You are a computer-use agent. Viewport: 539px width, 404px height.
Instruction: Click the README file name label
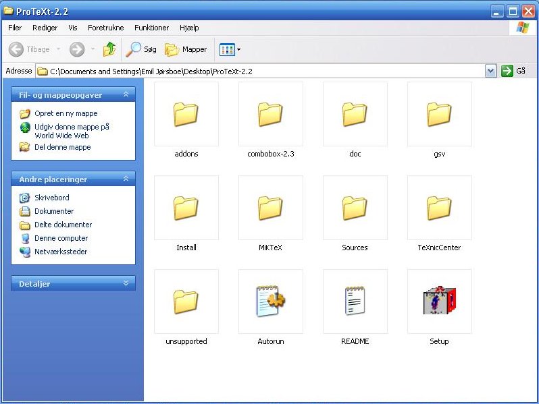(x=355, y=341)
